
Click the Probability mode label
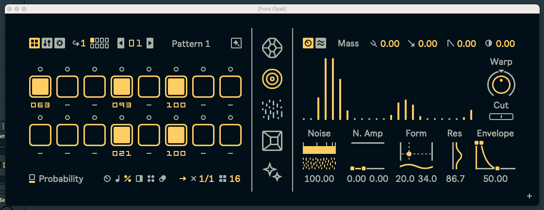(61, 179)
